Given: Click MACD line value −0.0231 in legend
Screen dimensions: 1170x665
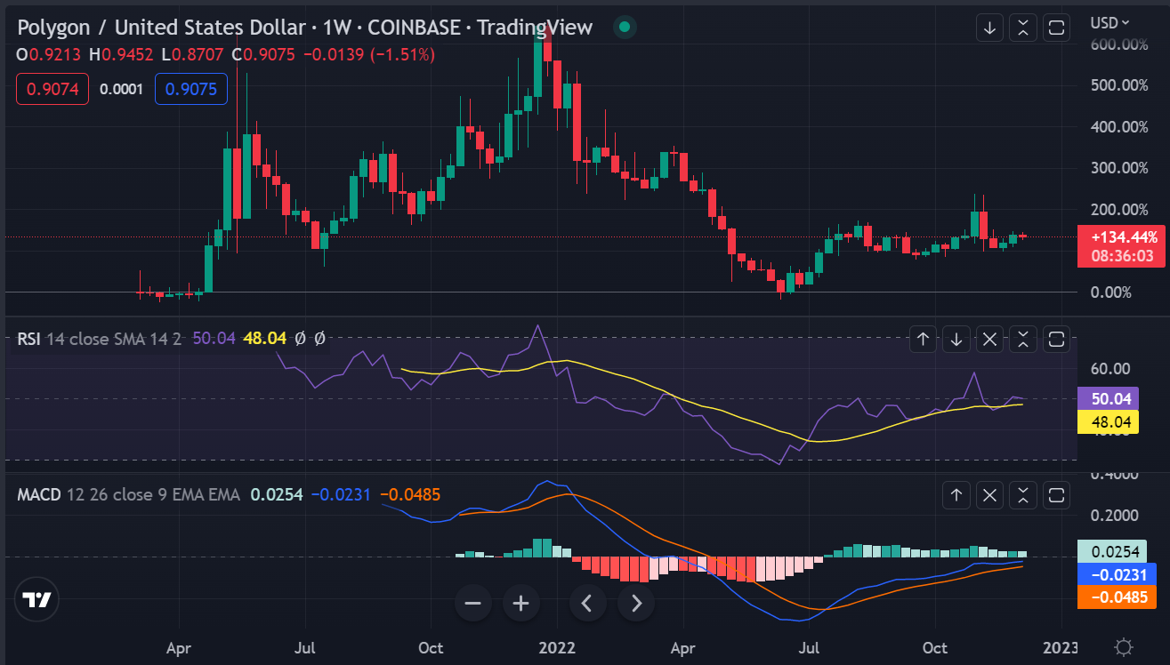Looking at the screenshot, I should [341, 495].
